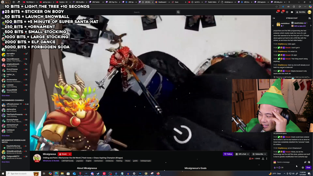Screen dimensions: 313x176
Task: Click the ad-free Turbo icon beside Get Bits
Action: pyautogui.click(x=292, y=12)
